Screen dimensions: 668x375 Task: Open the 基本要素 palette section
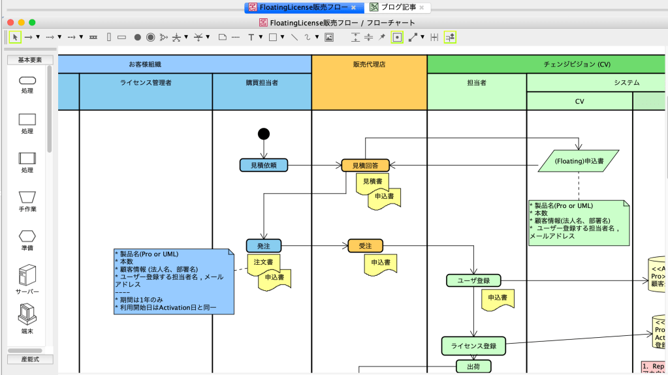30,60
